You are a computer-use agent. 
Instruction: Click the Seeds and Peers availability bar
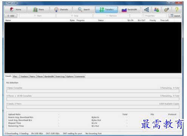click(93, 107)
